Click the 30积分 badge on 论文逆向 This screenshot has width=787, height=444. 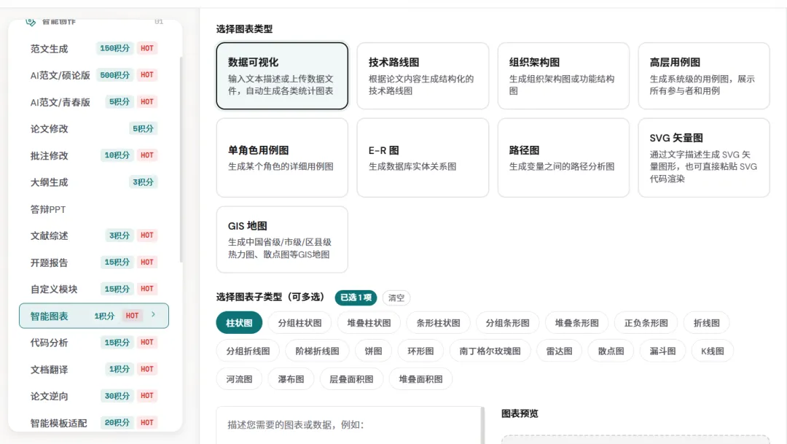pyautogui.click(x=117, y=396)
